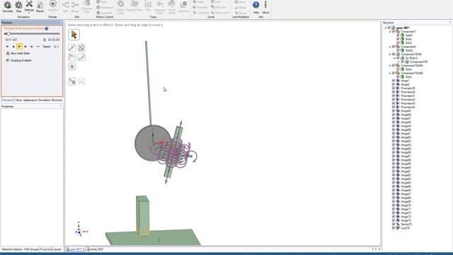Collapse the Component1 tree node
The width and height of the screenshot is (453, 255).
pos(390,31)
